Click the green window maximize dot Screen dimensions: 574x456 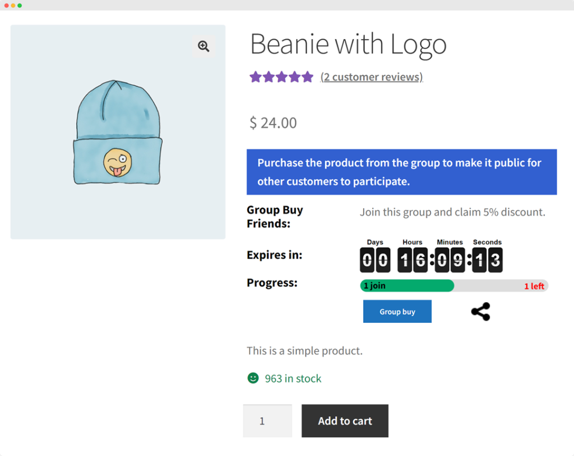click(20, 5)
